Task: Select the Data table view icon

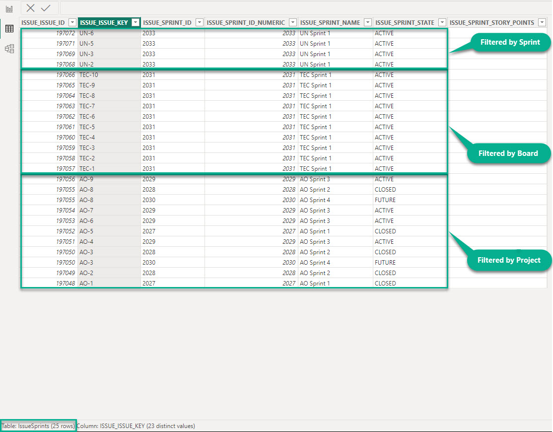Action: pyautogui.click(x=9, y=29)
